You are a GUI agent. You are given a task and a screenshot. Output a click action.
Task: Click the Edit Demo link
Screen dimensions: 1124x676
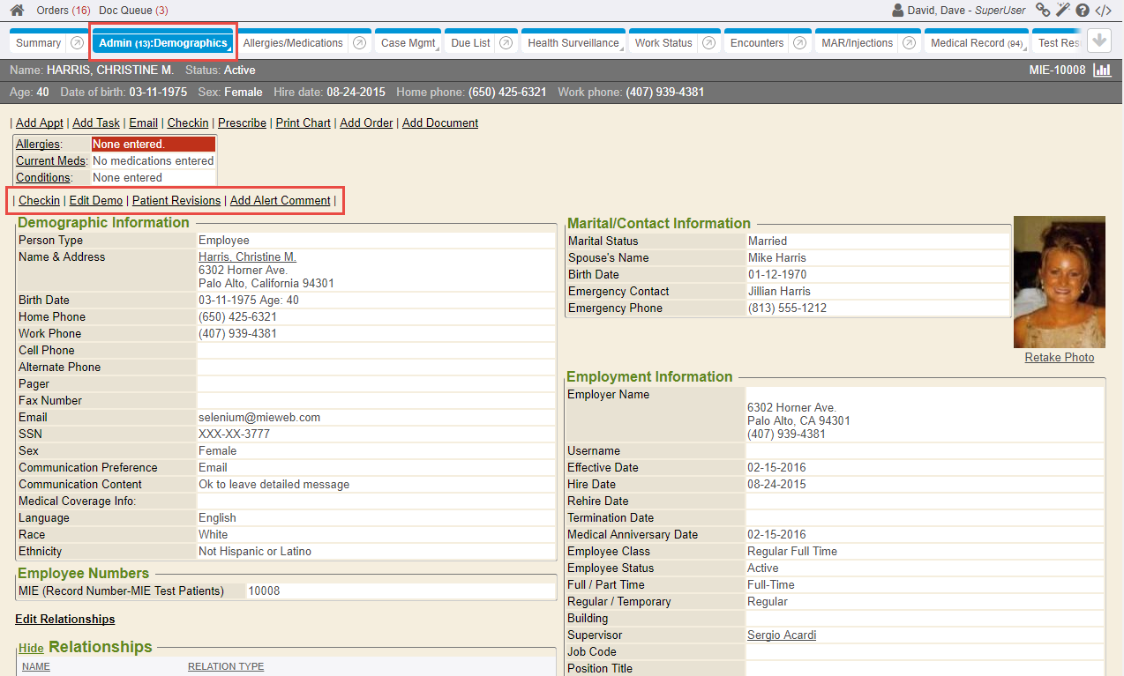96,201
